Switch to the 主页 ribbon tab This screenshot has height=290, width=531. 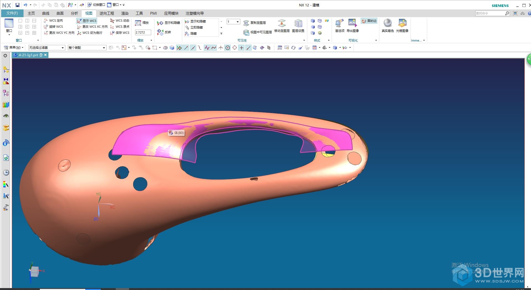coord(31,13)
